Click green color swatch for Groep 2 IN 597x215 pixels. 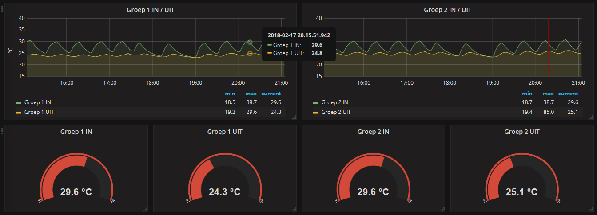(315, 103)
